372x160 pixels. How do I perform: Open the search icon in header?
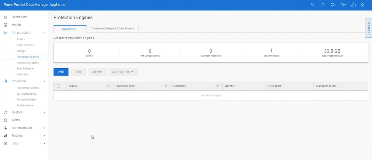coord(313,5)
